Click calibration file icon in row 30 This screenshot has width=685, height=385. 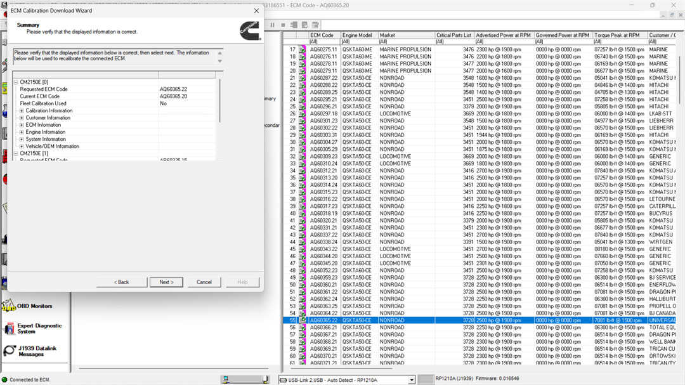[303, 142]
